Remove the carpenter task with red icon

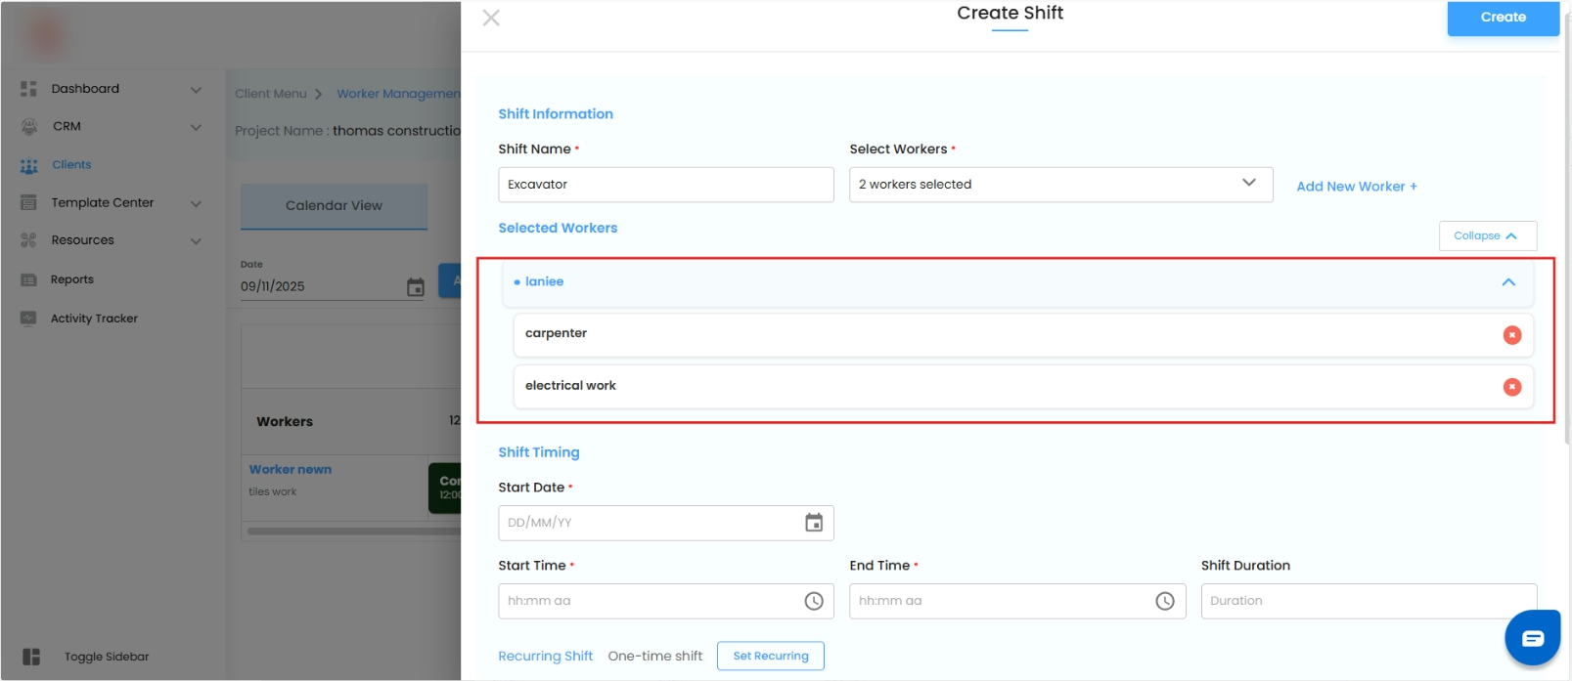[1511, 335]
